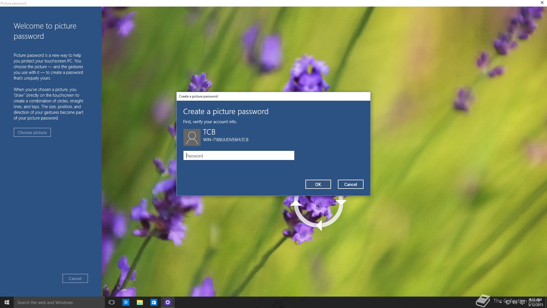Open the network status tray icon
The width and height of the screenshot is (547, 308).
(x=508, y=303)
